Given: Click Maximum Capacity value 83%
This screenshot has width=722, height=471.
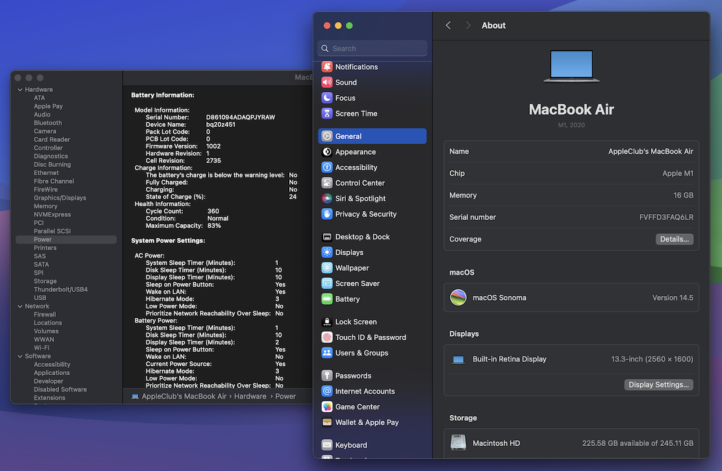Looking at the screenshot, I should click(214, 225).
